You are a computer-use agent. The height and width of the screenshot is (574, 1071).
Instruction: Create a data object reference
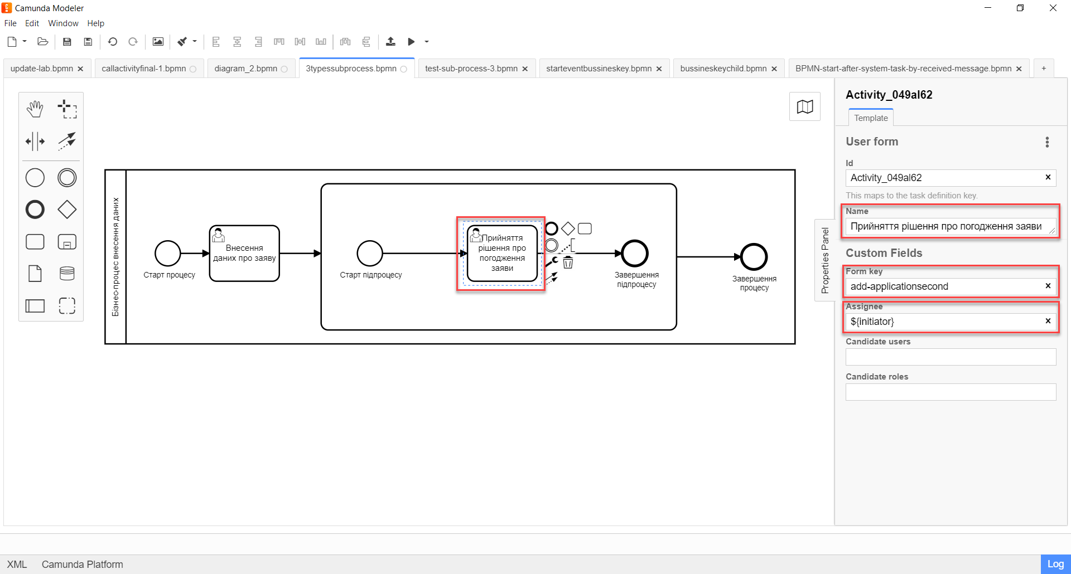coord(35,274)
